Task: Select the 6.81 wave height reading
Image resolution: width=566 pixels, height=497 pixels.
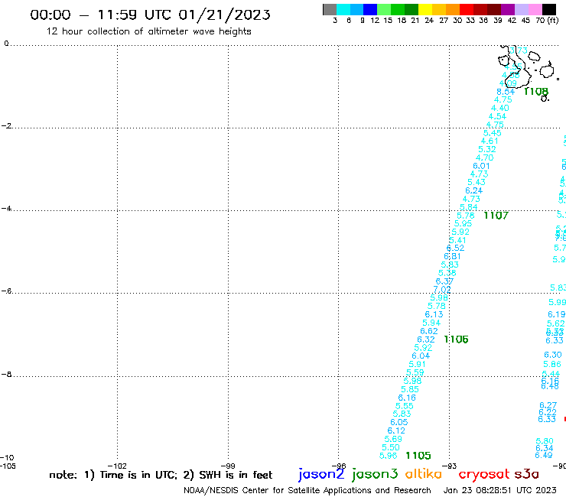Action: click(x=452, y=256)
